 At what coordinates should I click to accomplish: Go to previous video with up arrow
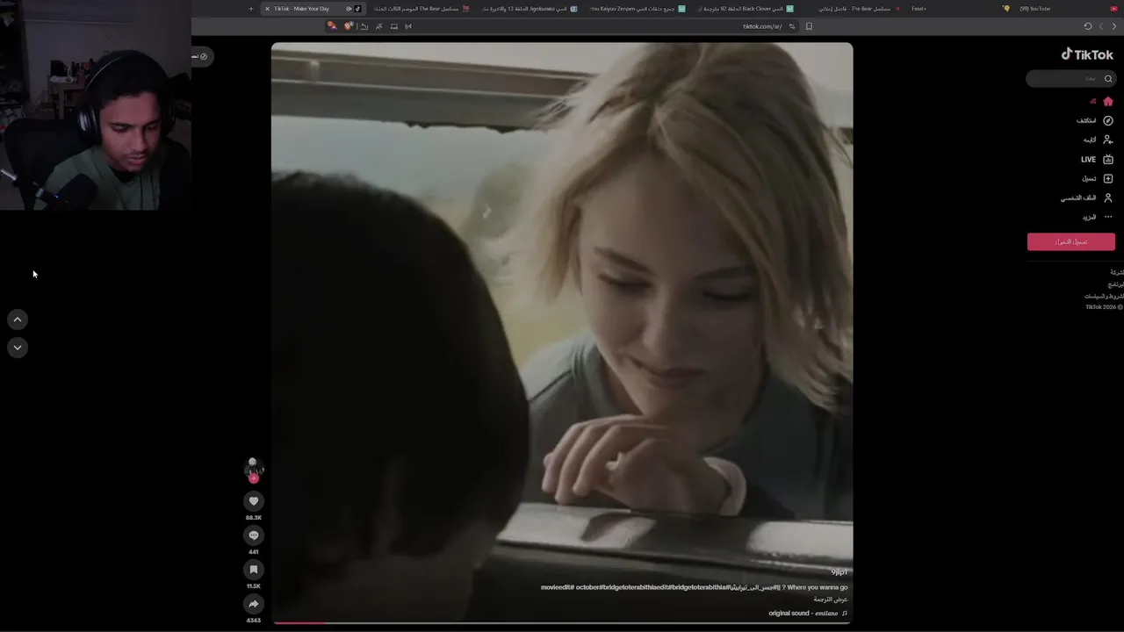[x=18, y=320]
